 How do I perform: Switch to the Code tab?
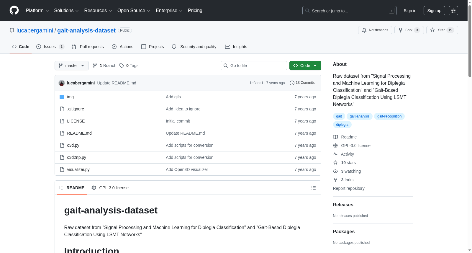pyautogui.click(x=21, y=47)
